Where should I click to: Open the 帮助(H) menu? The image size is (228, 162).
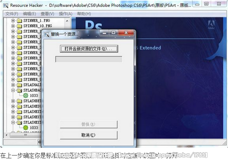[84, 14]
